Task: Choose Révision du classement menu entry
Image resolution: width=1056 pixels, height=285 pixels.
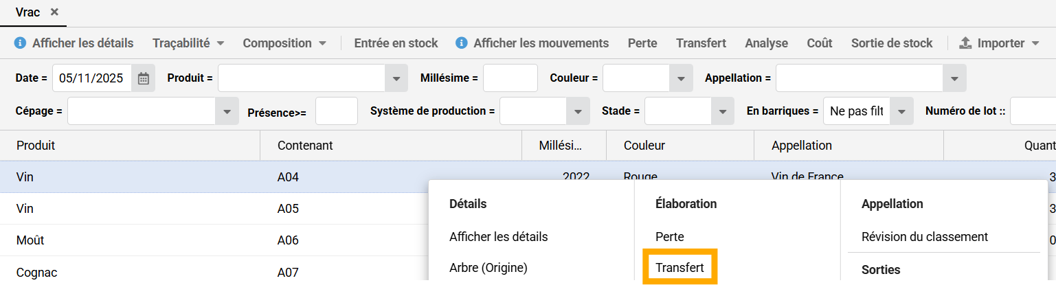Action: pos(924,237)
